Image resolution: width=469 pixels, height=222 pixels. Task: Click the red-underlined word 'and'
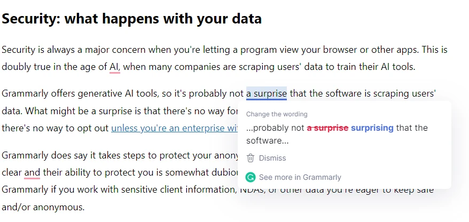point(32,172)
